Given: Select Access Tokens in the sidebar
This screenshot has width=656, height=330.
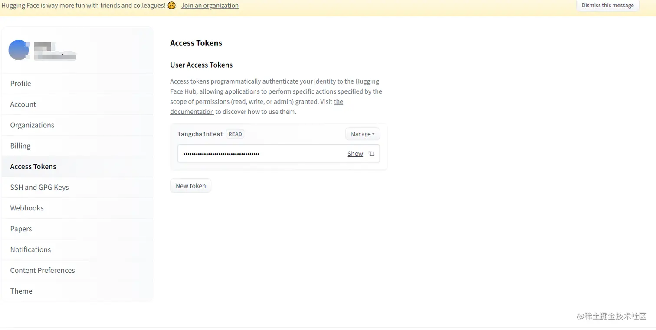Looking at the screenshot, I should click(33, 167).
